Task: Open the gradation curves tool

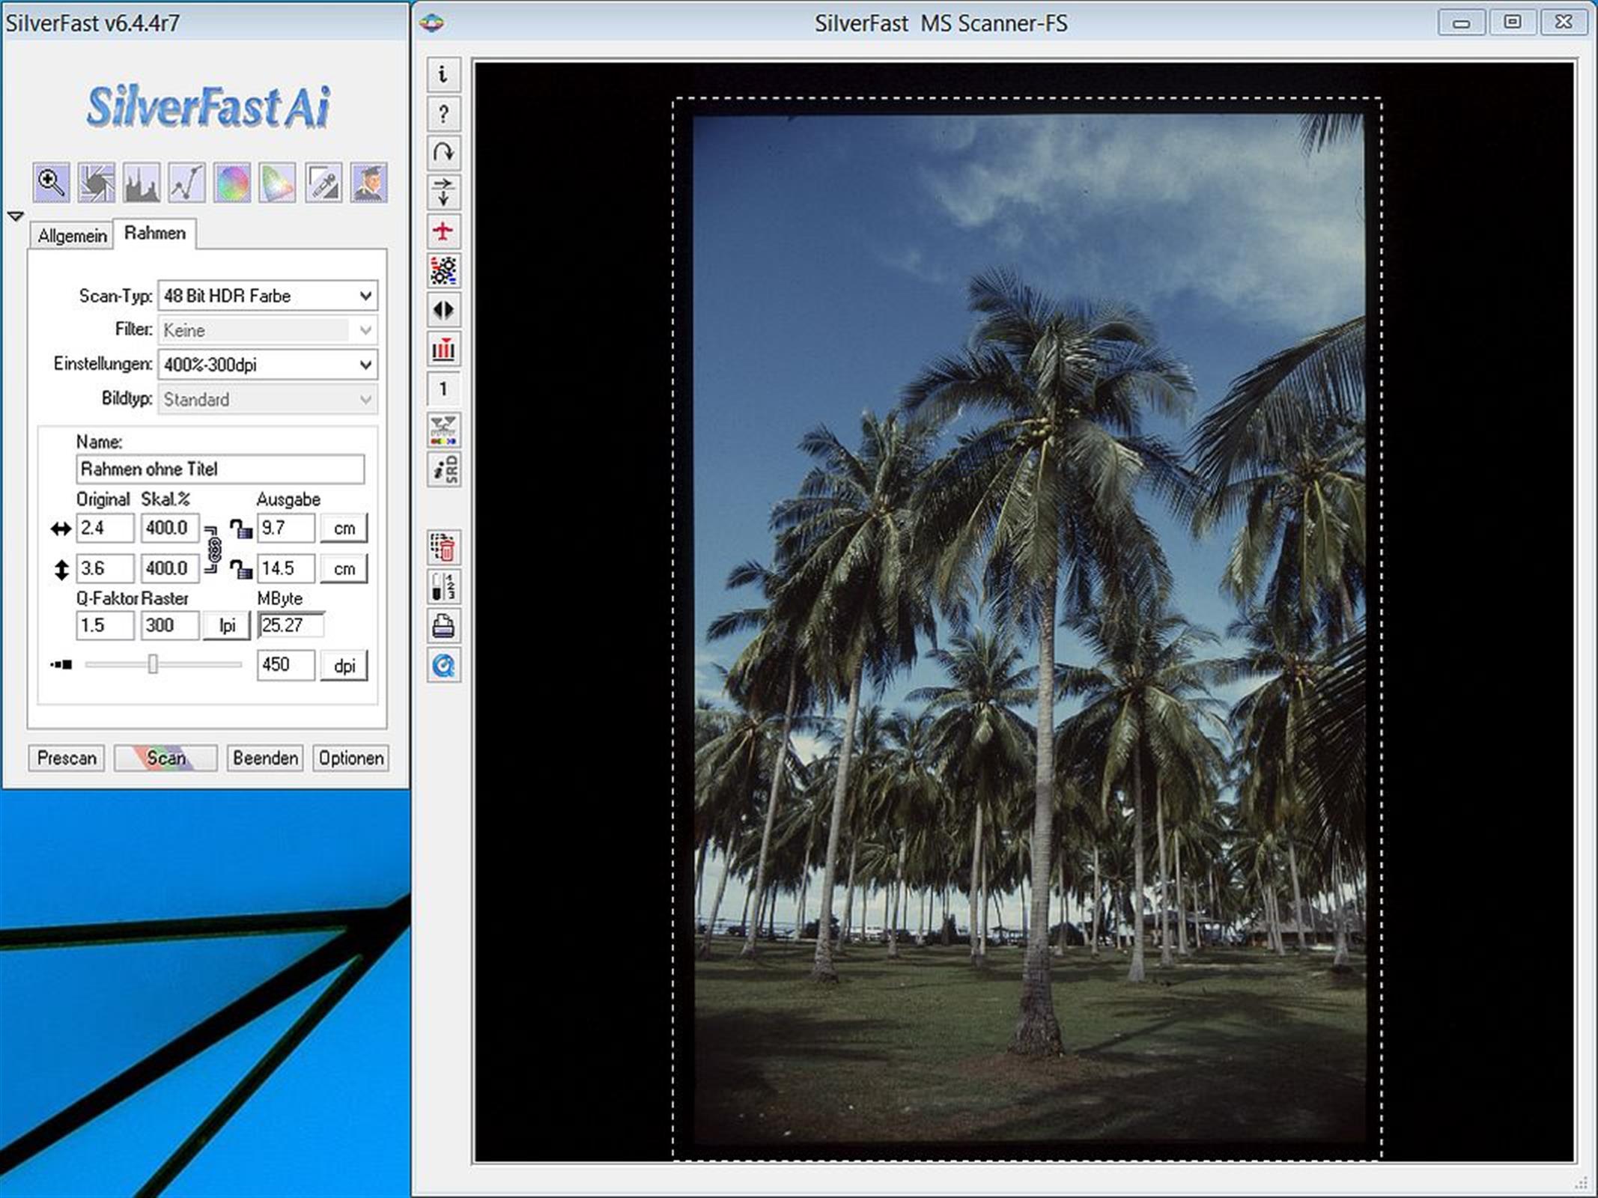Action: (186, 183)
